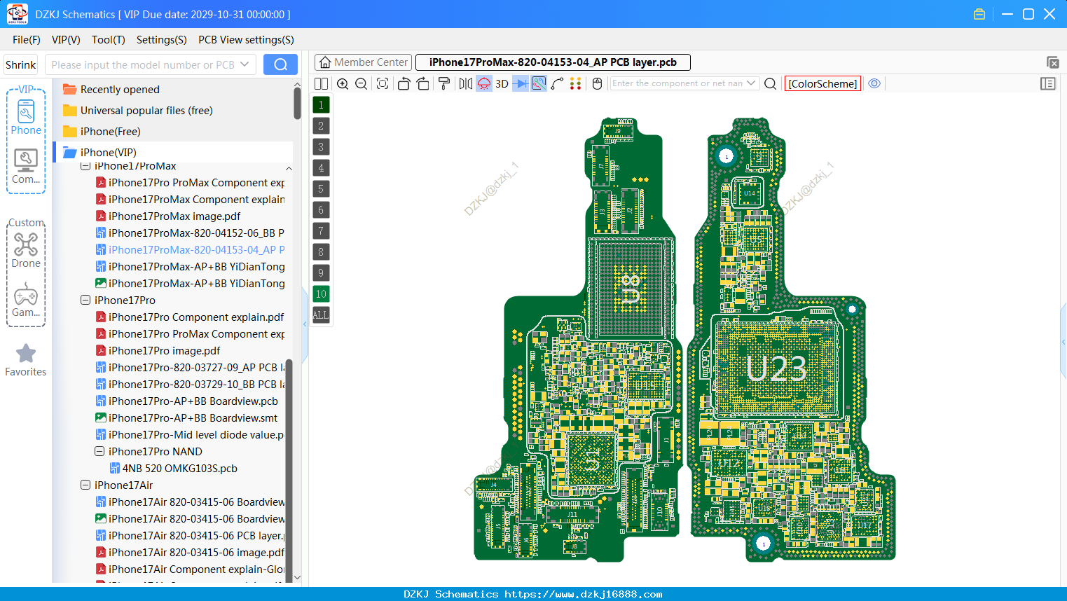Open the Tool(T) menu
The height and width of the screenshot is (601, 1067).
coord(109,40)
